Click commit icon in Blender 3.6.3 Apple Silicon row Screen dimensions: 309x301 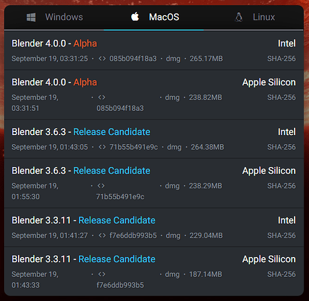101,186
